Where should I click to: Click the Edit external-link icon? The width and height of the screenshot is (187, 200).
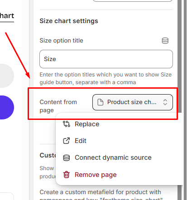tap(67, 141)
